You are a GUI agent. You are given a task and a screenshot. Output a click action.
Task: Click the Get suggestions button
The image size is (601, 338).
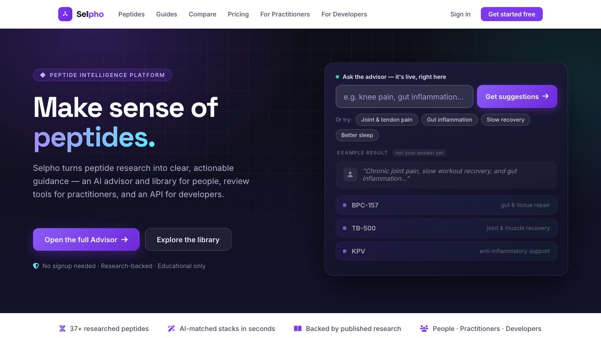pyautogui.click(x=517, y=97)
